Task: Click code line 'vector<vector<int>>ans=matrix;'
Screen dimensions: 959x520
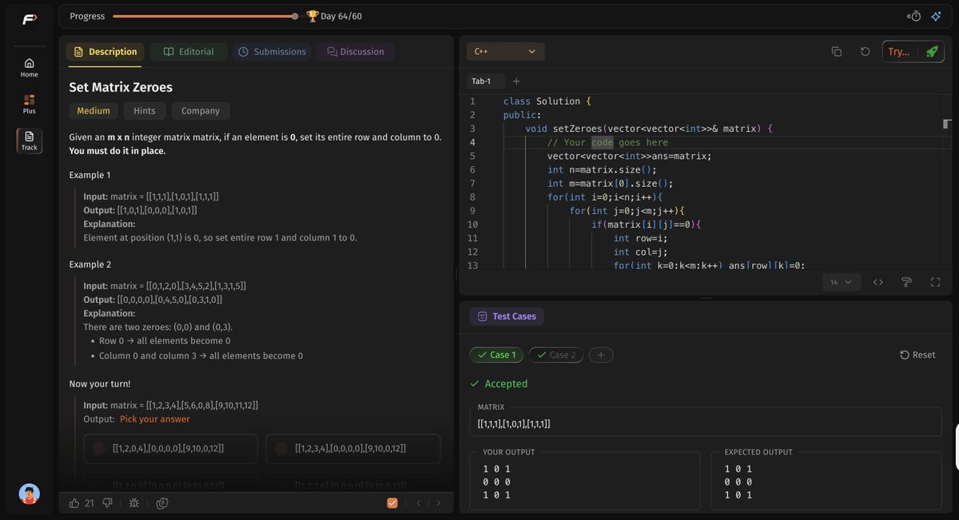Action: (x=629, y=156)
